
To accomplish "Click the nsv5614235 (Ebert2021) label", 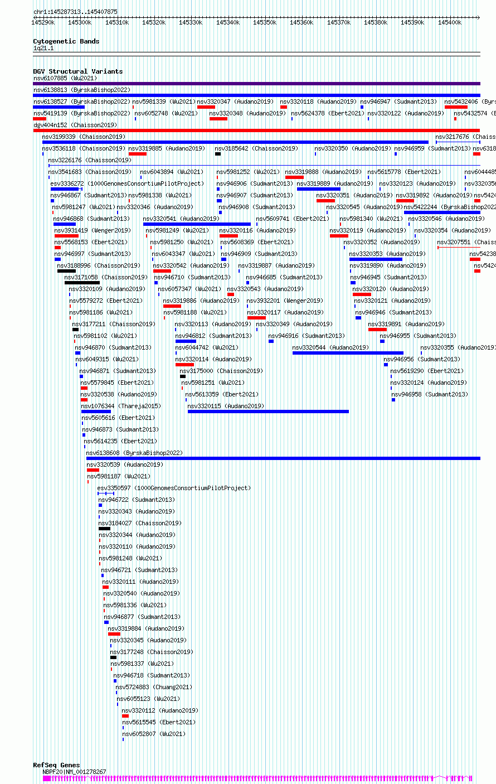I will tap(120, 441).
